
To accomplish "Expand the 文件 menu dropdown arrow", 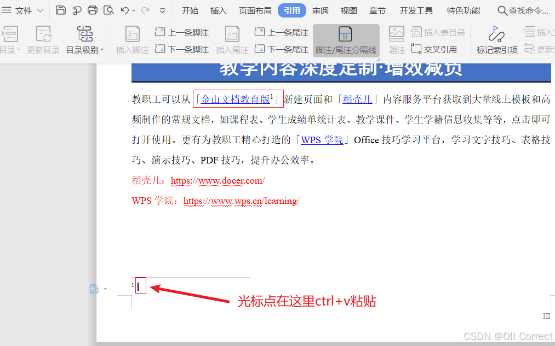I will coord(41,10).
